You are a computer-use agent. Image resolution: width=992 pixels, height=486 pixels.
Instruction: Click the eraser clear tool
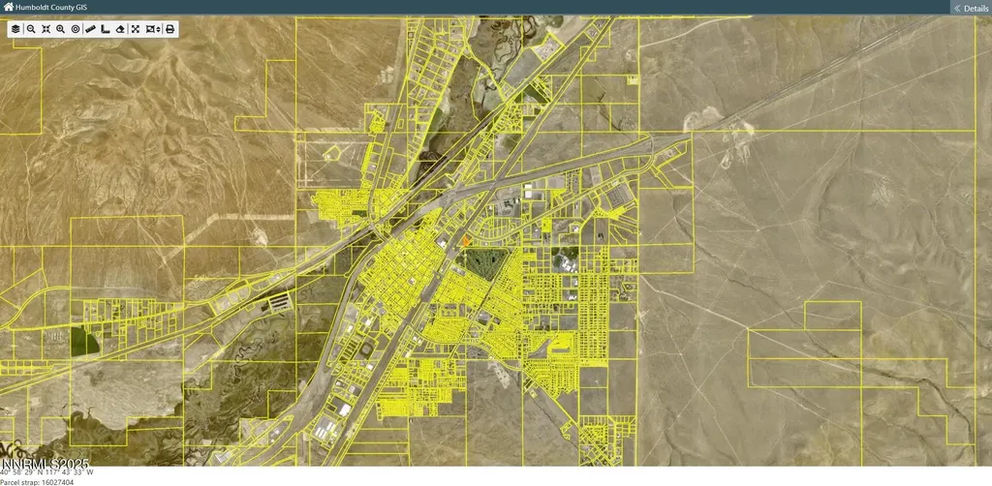(120, 29)
